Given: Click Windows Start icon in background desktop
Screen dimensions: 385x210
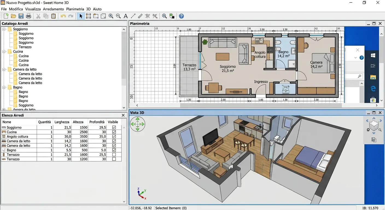Looking at the screenshot, I should (x=373, y=56).
